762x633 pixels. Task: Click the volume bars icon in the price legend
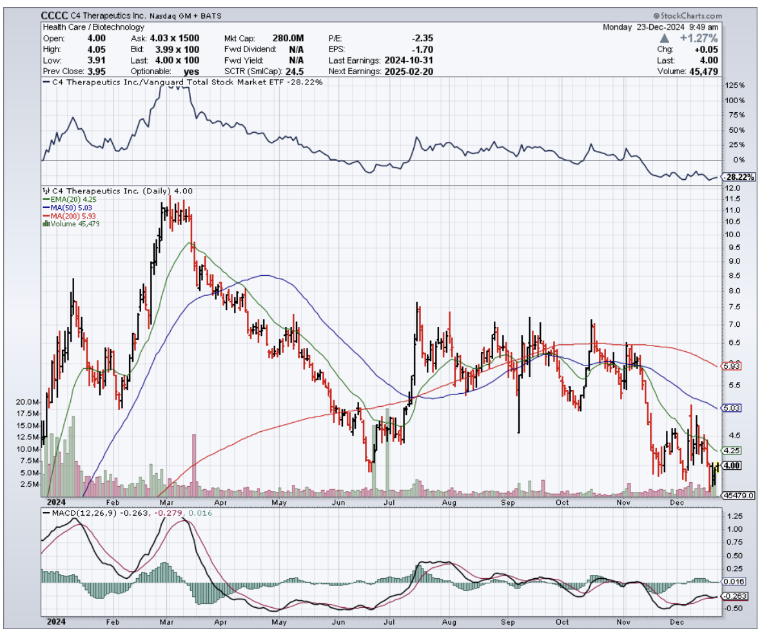(45, 224)
